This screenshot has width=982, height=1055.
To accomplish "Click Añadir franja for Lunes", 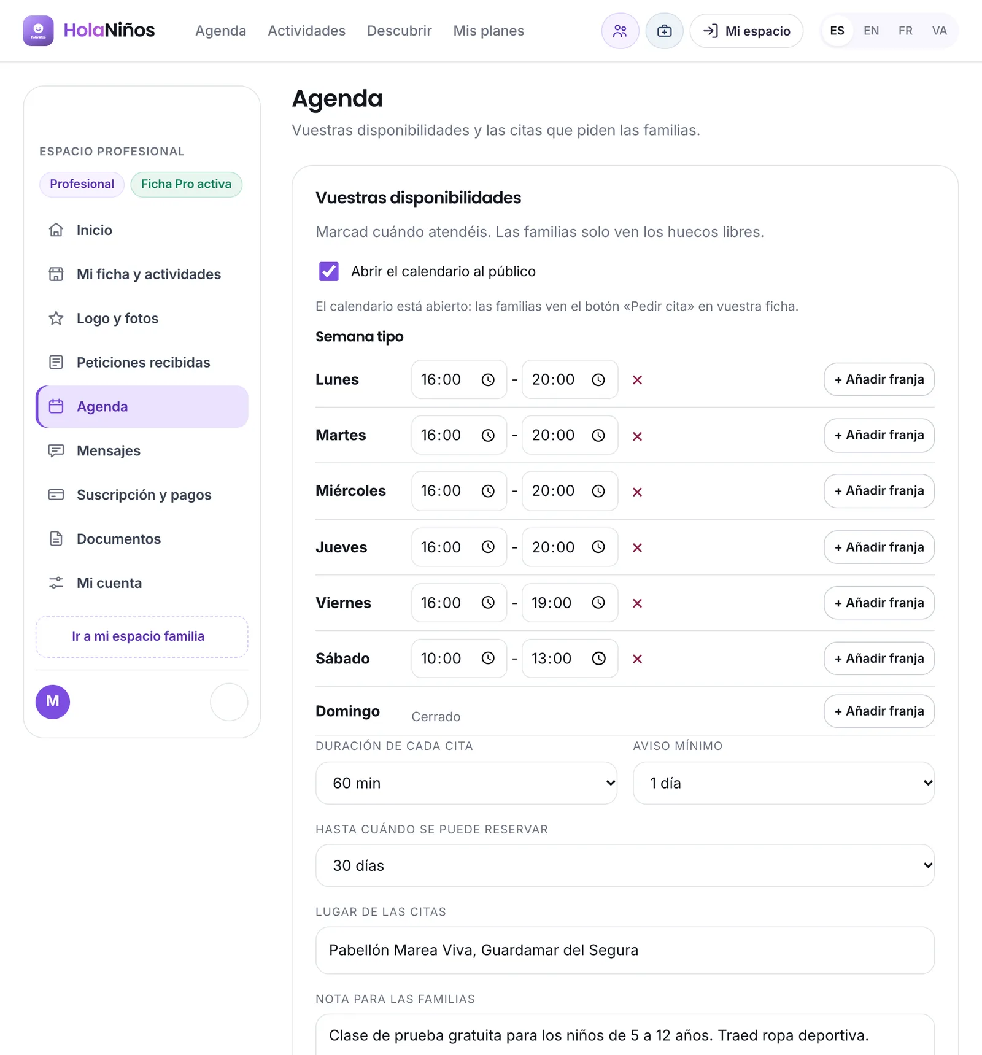I will (879, 379).
